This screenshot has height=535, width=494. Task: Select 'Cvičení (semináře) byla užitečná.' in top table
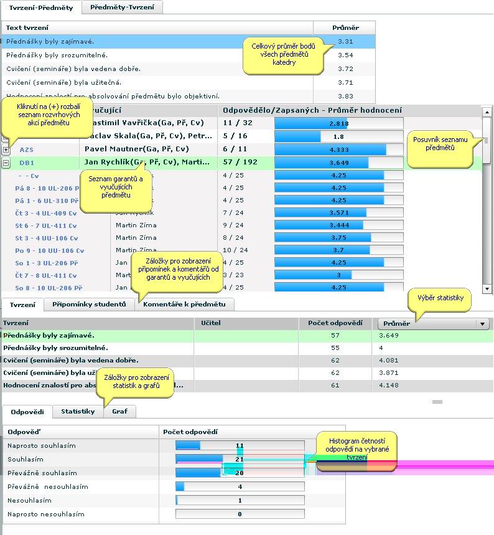pos(189,82)
